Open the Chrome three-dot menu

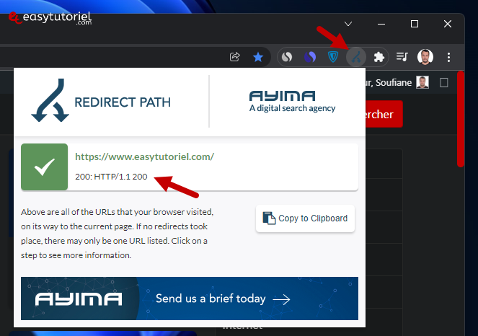(448, 57)
